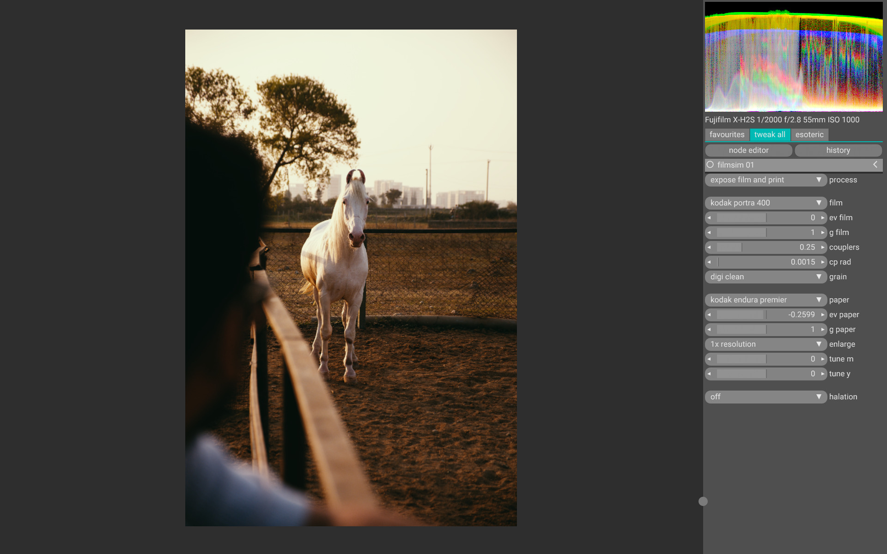The width and height of the screenshot is (887, 554).
Task: Switch to the favourites tab
Action: [727, 134]
